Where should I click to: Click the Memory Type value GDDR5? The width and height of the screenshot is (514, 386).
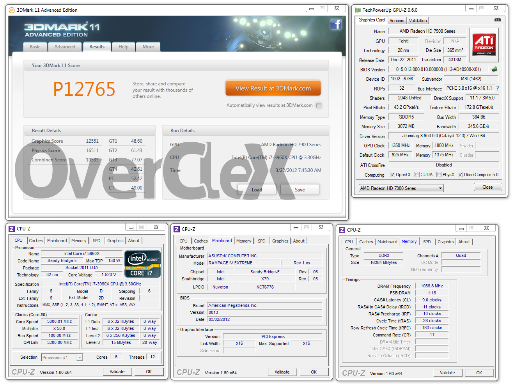(x=406, y=117)
